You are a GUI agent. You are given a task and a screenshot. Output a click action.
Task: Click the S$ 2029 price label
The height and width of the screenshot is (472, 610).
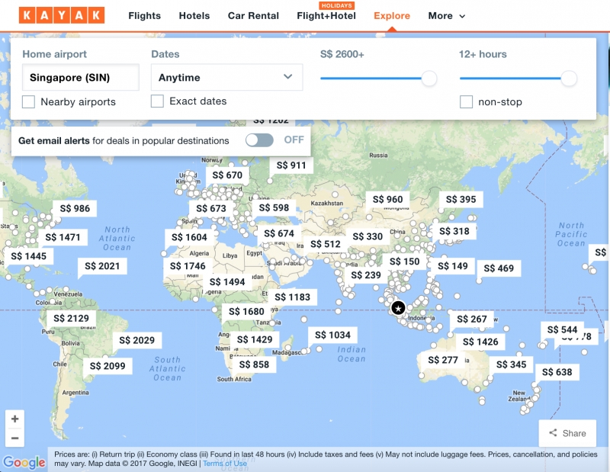pyautogui.click(x=137, y=341)
